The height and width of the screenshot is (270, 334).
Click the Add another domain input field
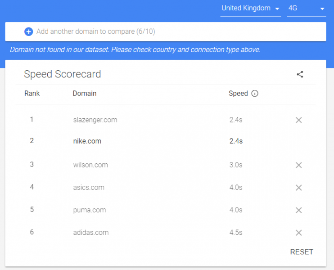click(166, 31)
